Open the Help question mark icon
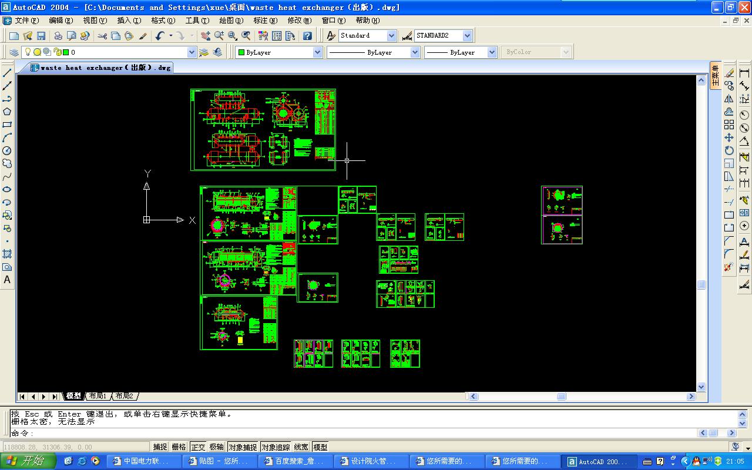This screenshot has height=470, width=752. [307, 36]
